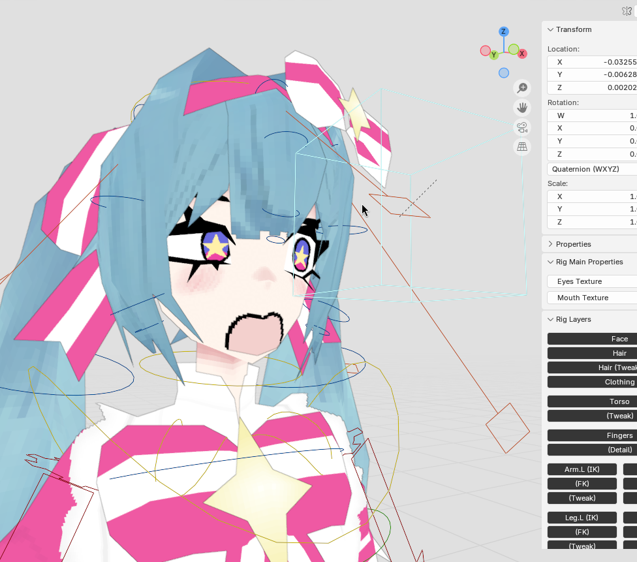
Task: Toggle the (FK) layer below Leg.L (IK)
Action: (582, 531)
